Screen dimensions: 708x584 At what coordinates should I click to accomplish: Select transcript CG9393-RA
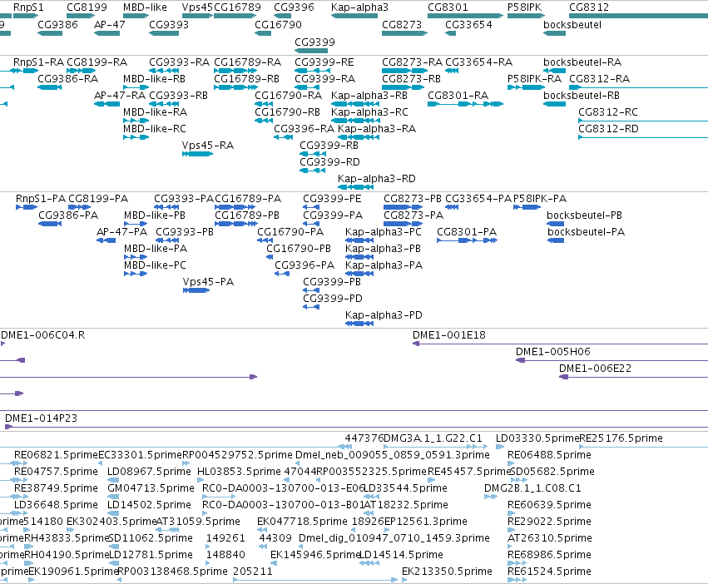(179, 62)
